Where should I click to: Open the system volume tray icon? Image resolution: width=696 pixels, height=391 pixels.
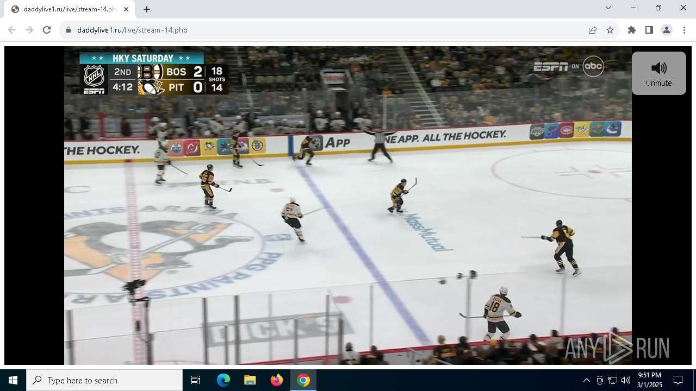pos(626,380)
